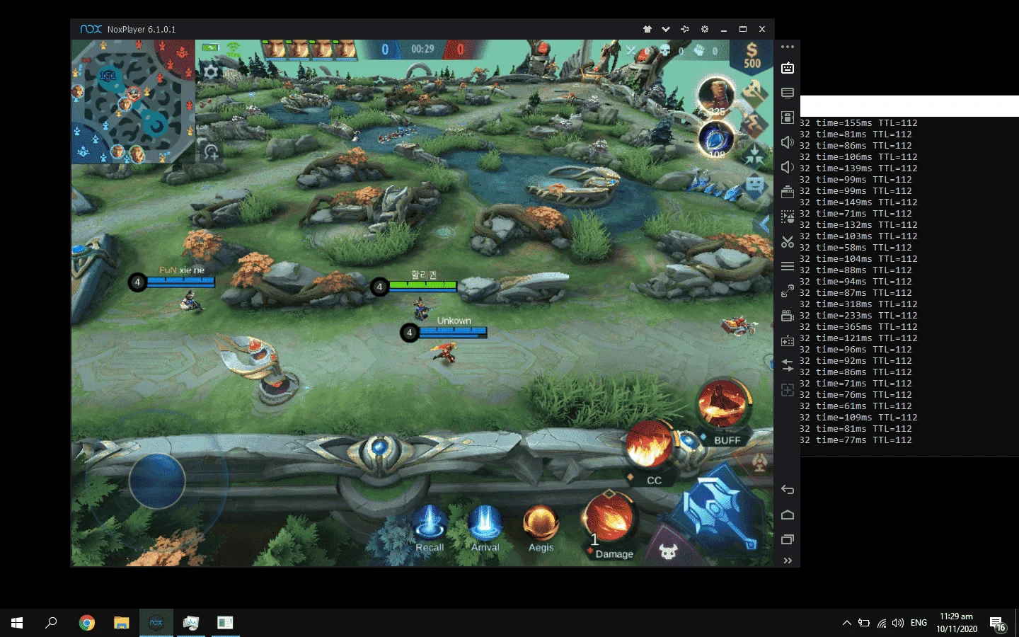Expand the chat panel blue chevron

[764, 224]
